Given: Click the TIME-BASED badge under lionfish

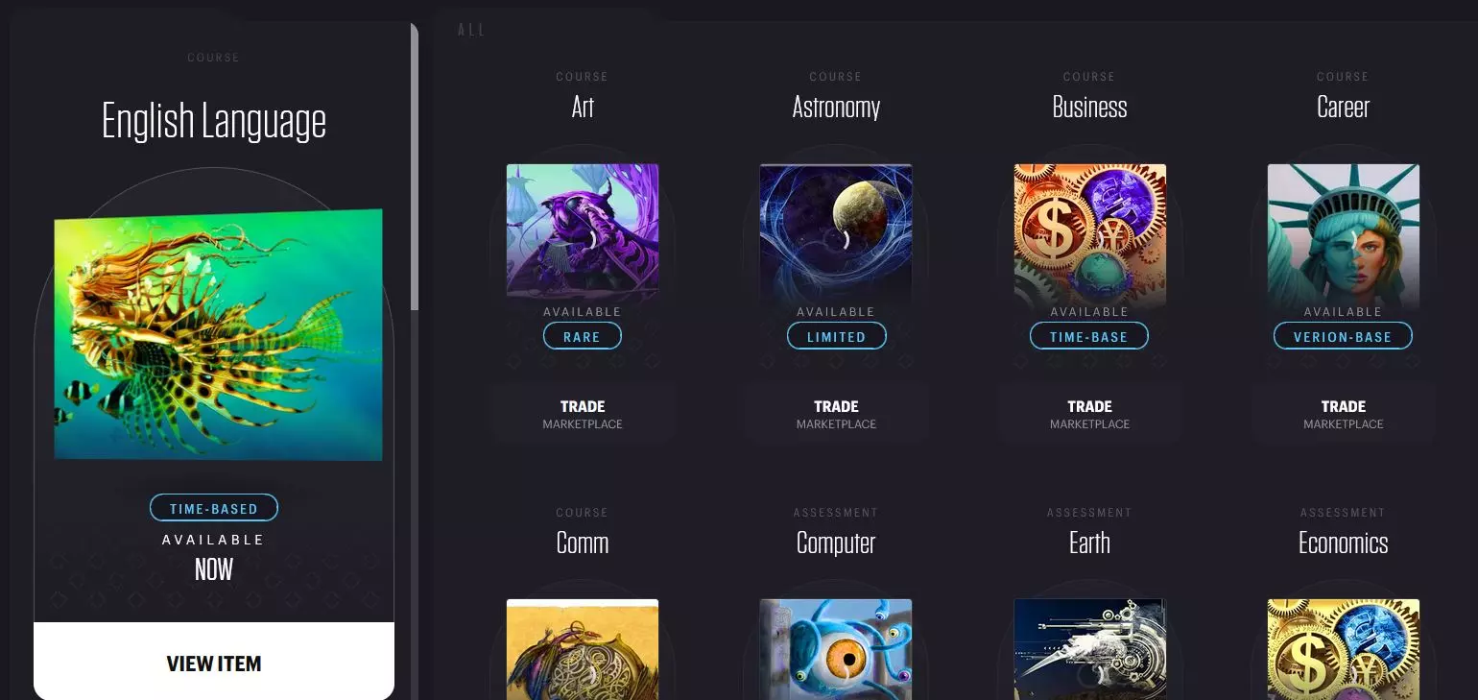Looking at the screenshot, I should tap(214, 508).
